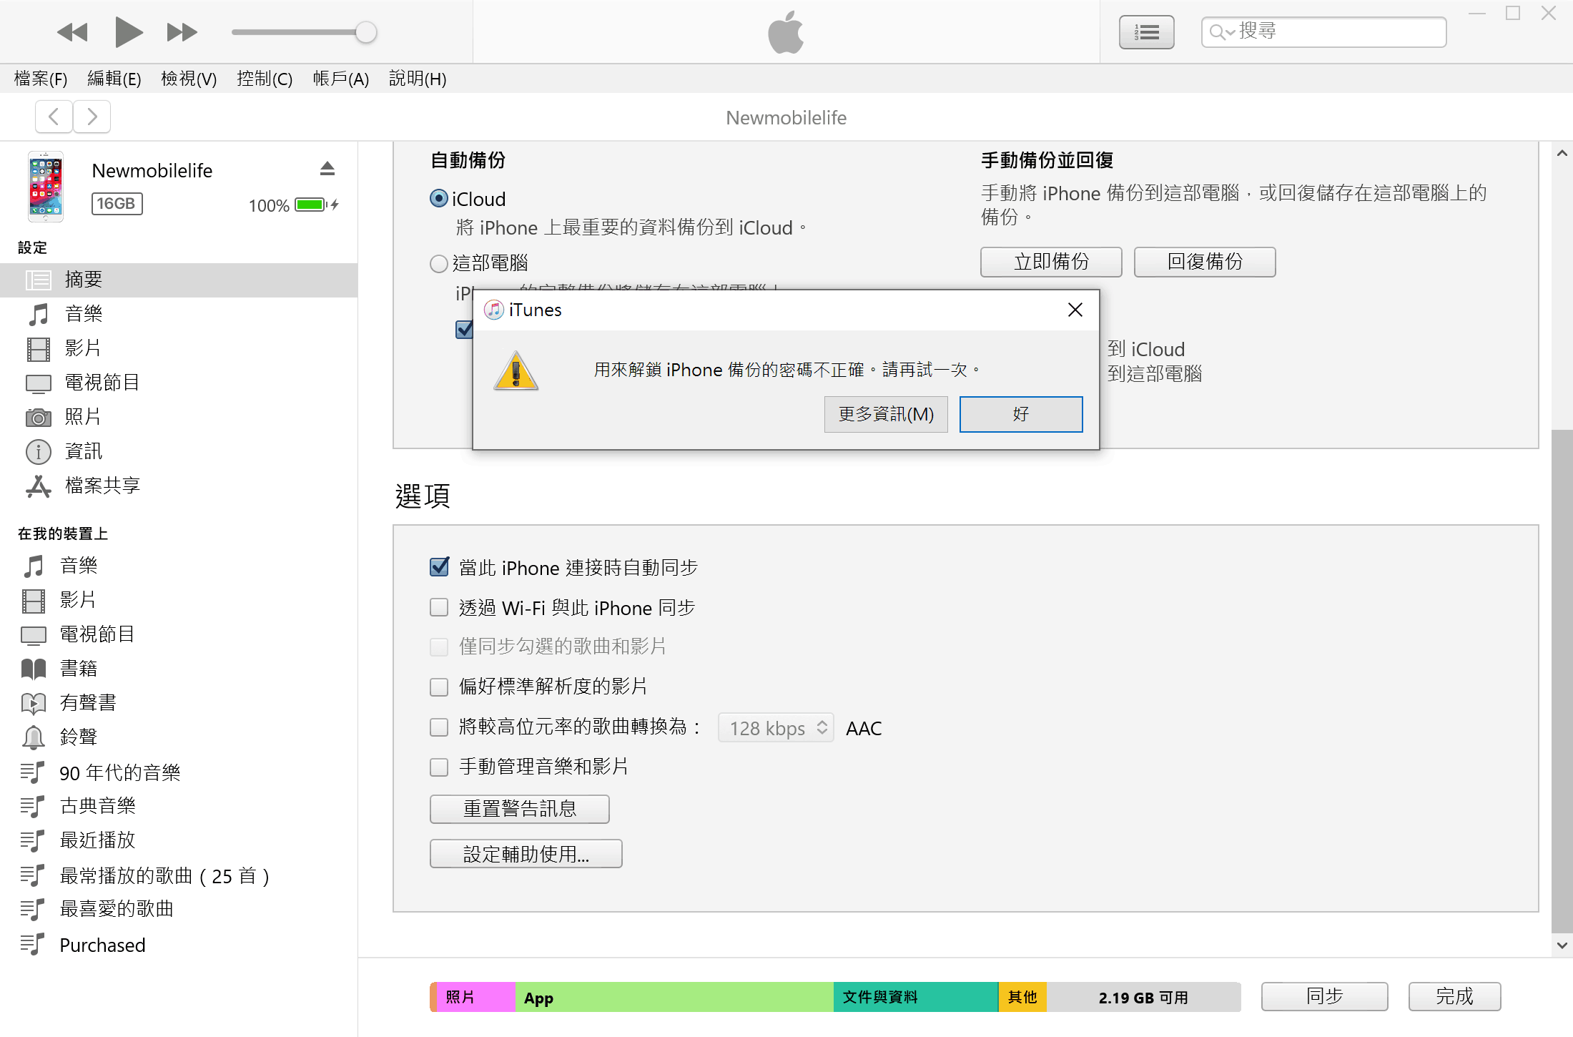Open the 最近播放 playlist

coord(179,840)
